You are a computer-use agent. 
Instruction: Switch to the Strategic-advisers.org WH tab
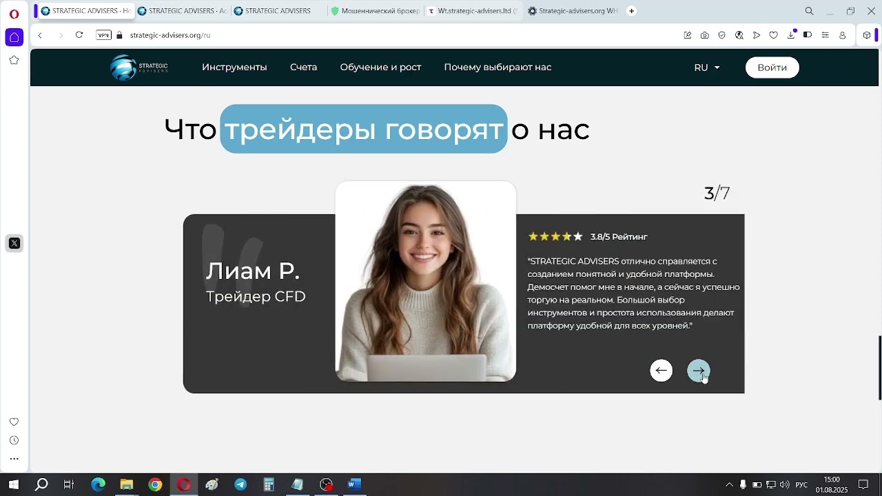(572, 11)
